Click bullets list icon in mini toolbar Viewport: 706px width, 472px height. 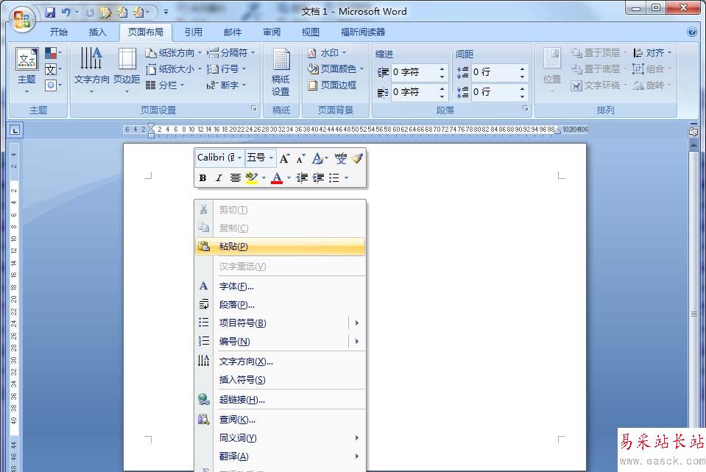tap(334, 178)
